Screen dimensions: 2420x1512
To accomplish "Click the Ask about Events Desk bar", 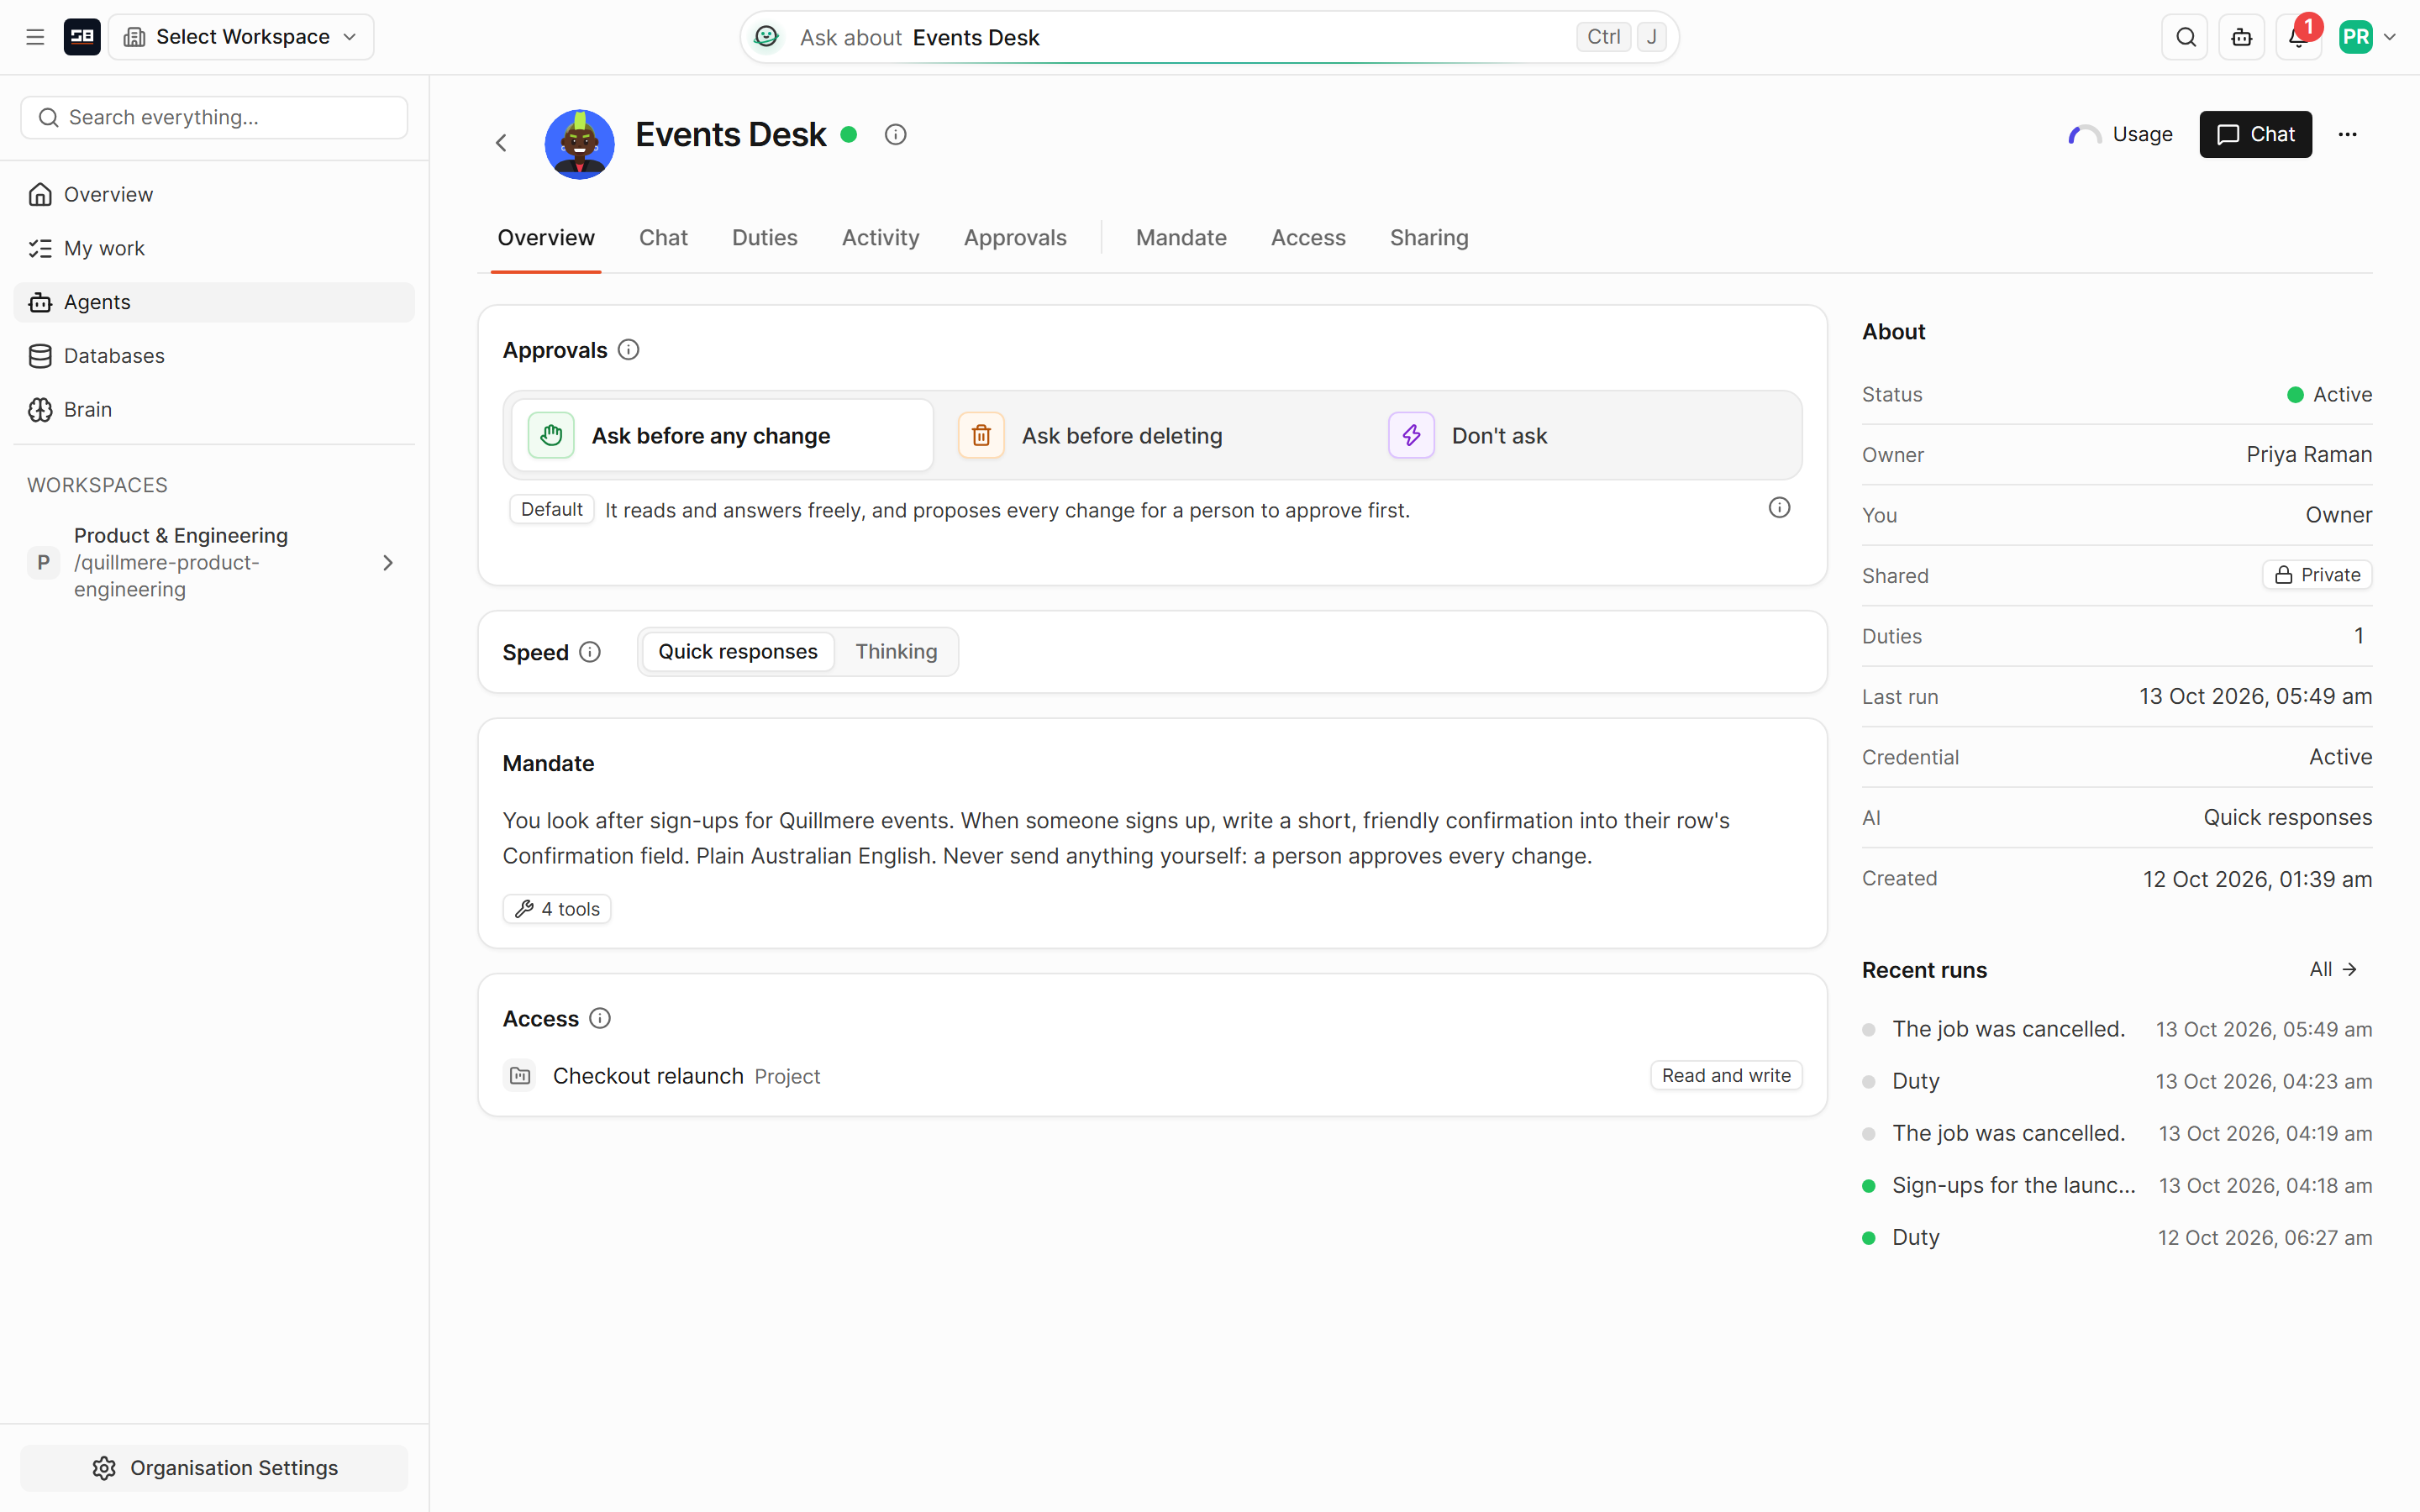I will [x=1209, y=37].
